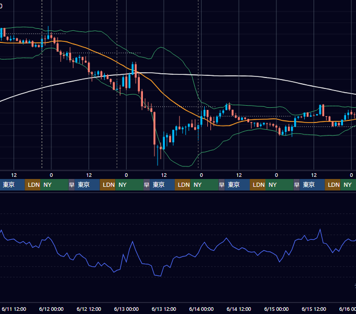
Task: Click the LDN session block on 6/13
Action: pos(183,185)
